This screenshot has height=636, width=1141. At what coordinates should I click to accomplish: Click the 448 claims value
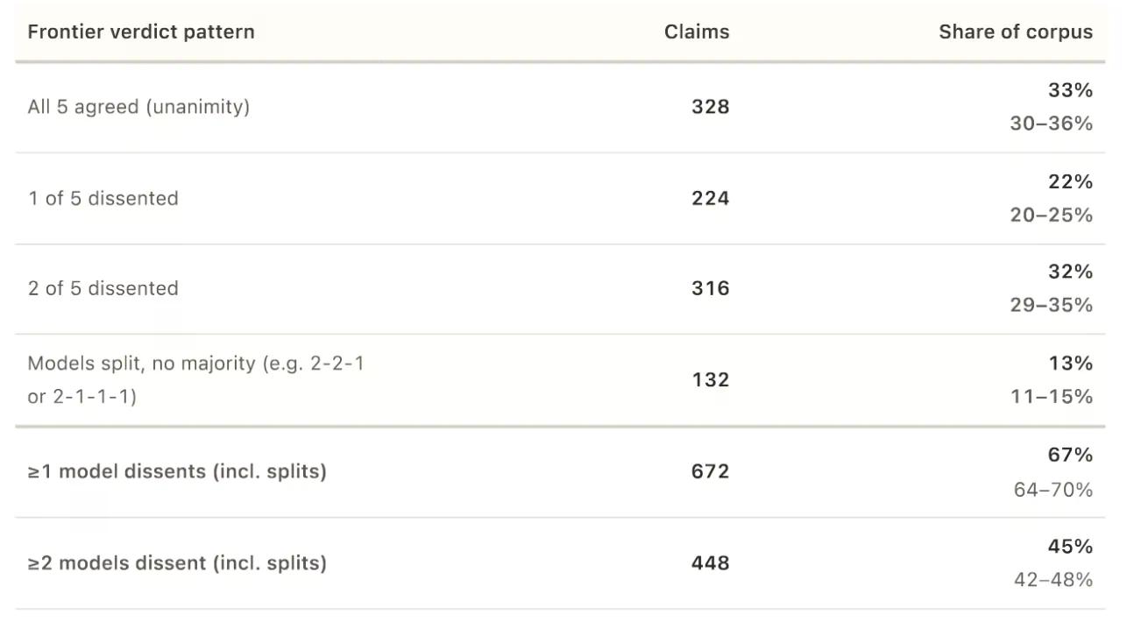pos(710,562)
